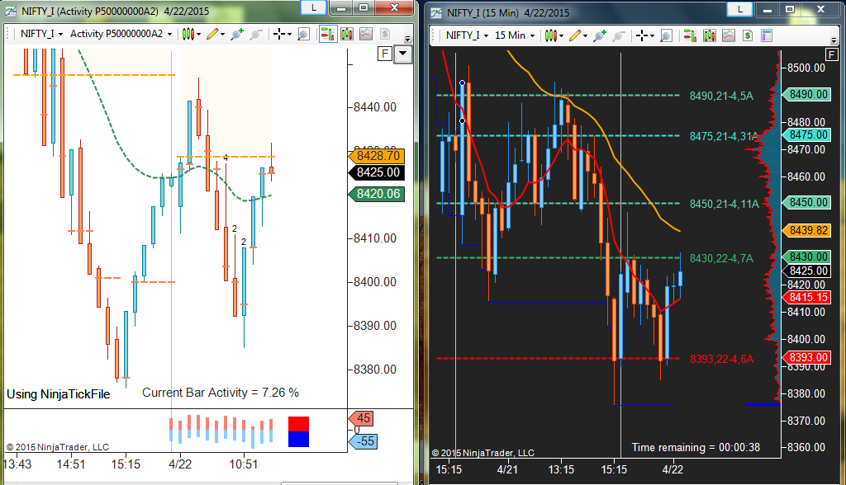Open chart style selector in Activity chart window
This screenshot has width=846, height=485.
click(x=188, y=34)
